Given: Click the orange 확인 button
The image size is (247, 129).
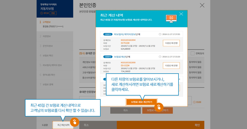Looking at the screenshot, I should click(160, 125).
